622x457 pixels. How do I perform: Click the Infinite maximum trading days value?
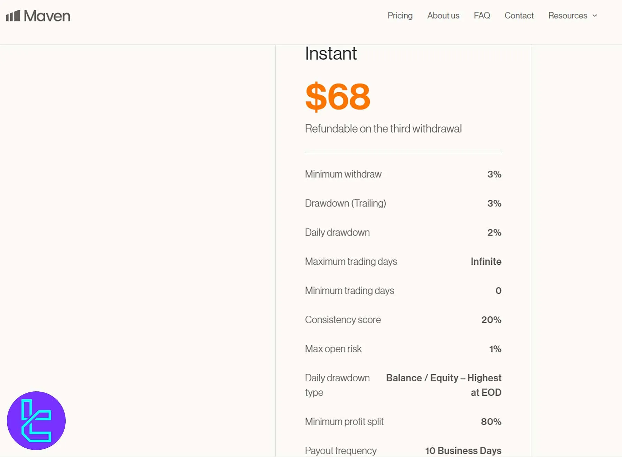tap(486, 261)
